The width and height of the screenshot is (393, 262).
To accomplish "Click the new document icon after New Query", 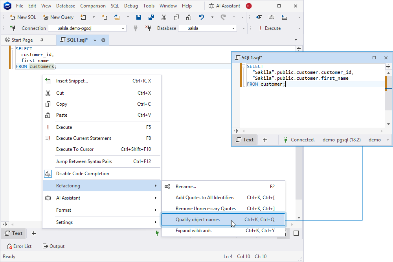I will 83,17.
